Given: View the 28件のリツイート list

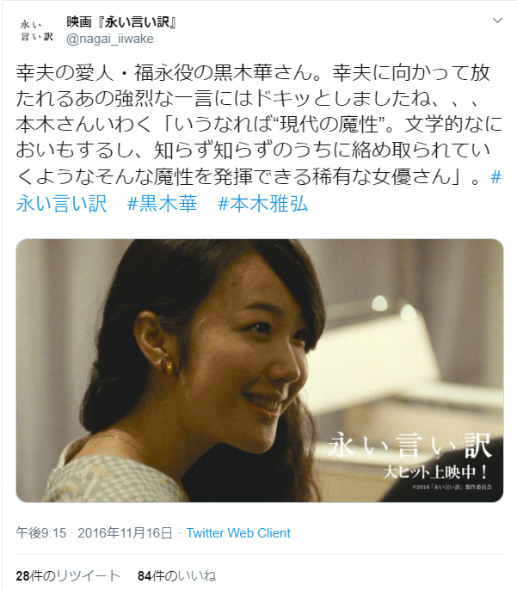Looking at the screenshot, I should (x=68, y=575).
